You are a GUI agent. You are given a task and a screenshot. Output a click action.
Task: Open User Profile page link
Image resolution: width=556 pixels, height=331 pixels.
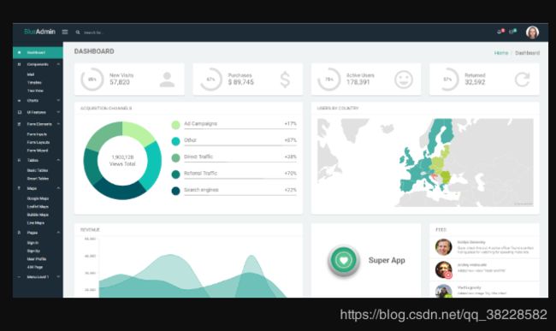[x=37, y=258]
